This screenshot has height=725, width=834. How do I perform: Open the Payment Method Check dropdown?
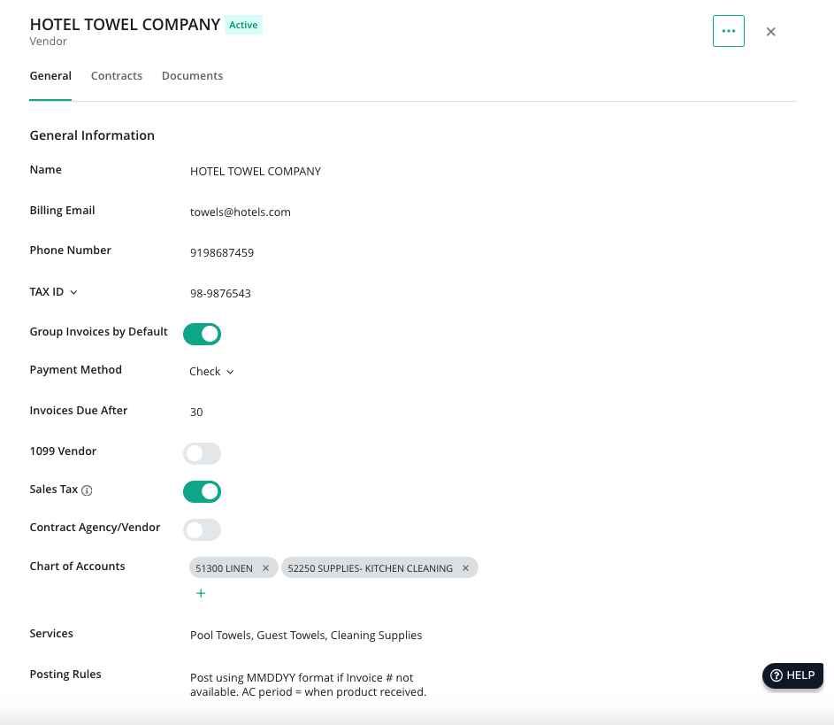tap(211, 372)
